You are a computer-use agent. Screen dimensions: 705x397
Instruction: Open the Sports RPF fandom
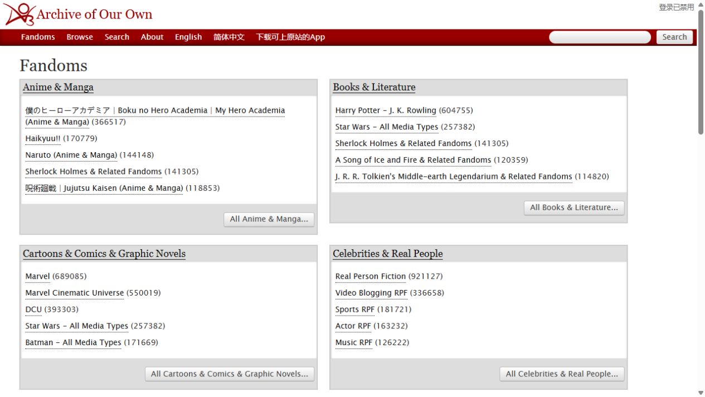click(x=355, y=309)
